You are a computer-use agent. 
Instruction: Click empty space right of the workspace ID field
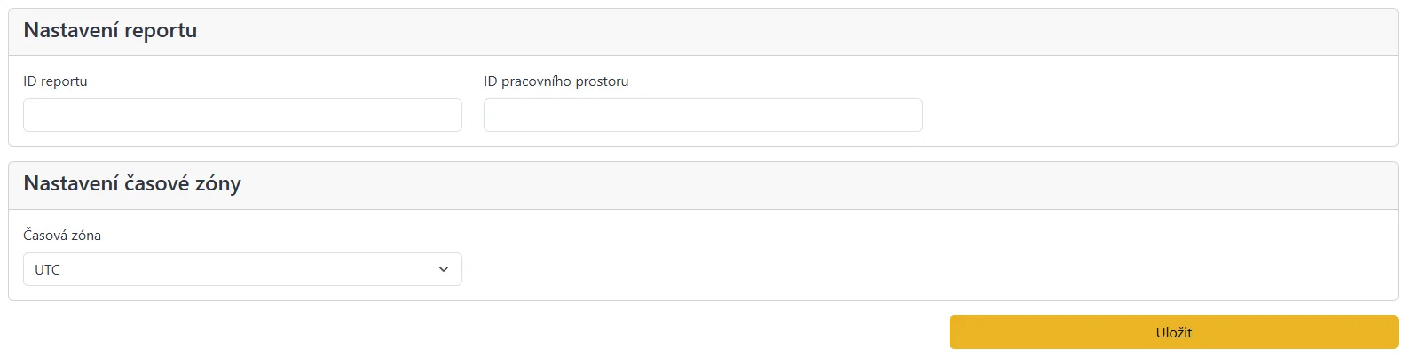click(1154, 113)
